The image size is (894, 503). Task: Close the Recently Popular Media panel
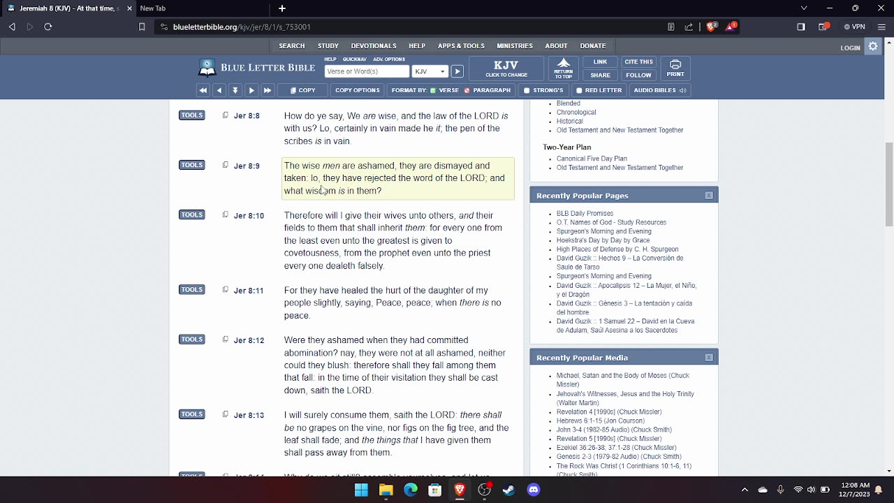click(709, 358)
